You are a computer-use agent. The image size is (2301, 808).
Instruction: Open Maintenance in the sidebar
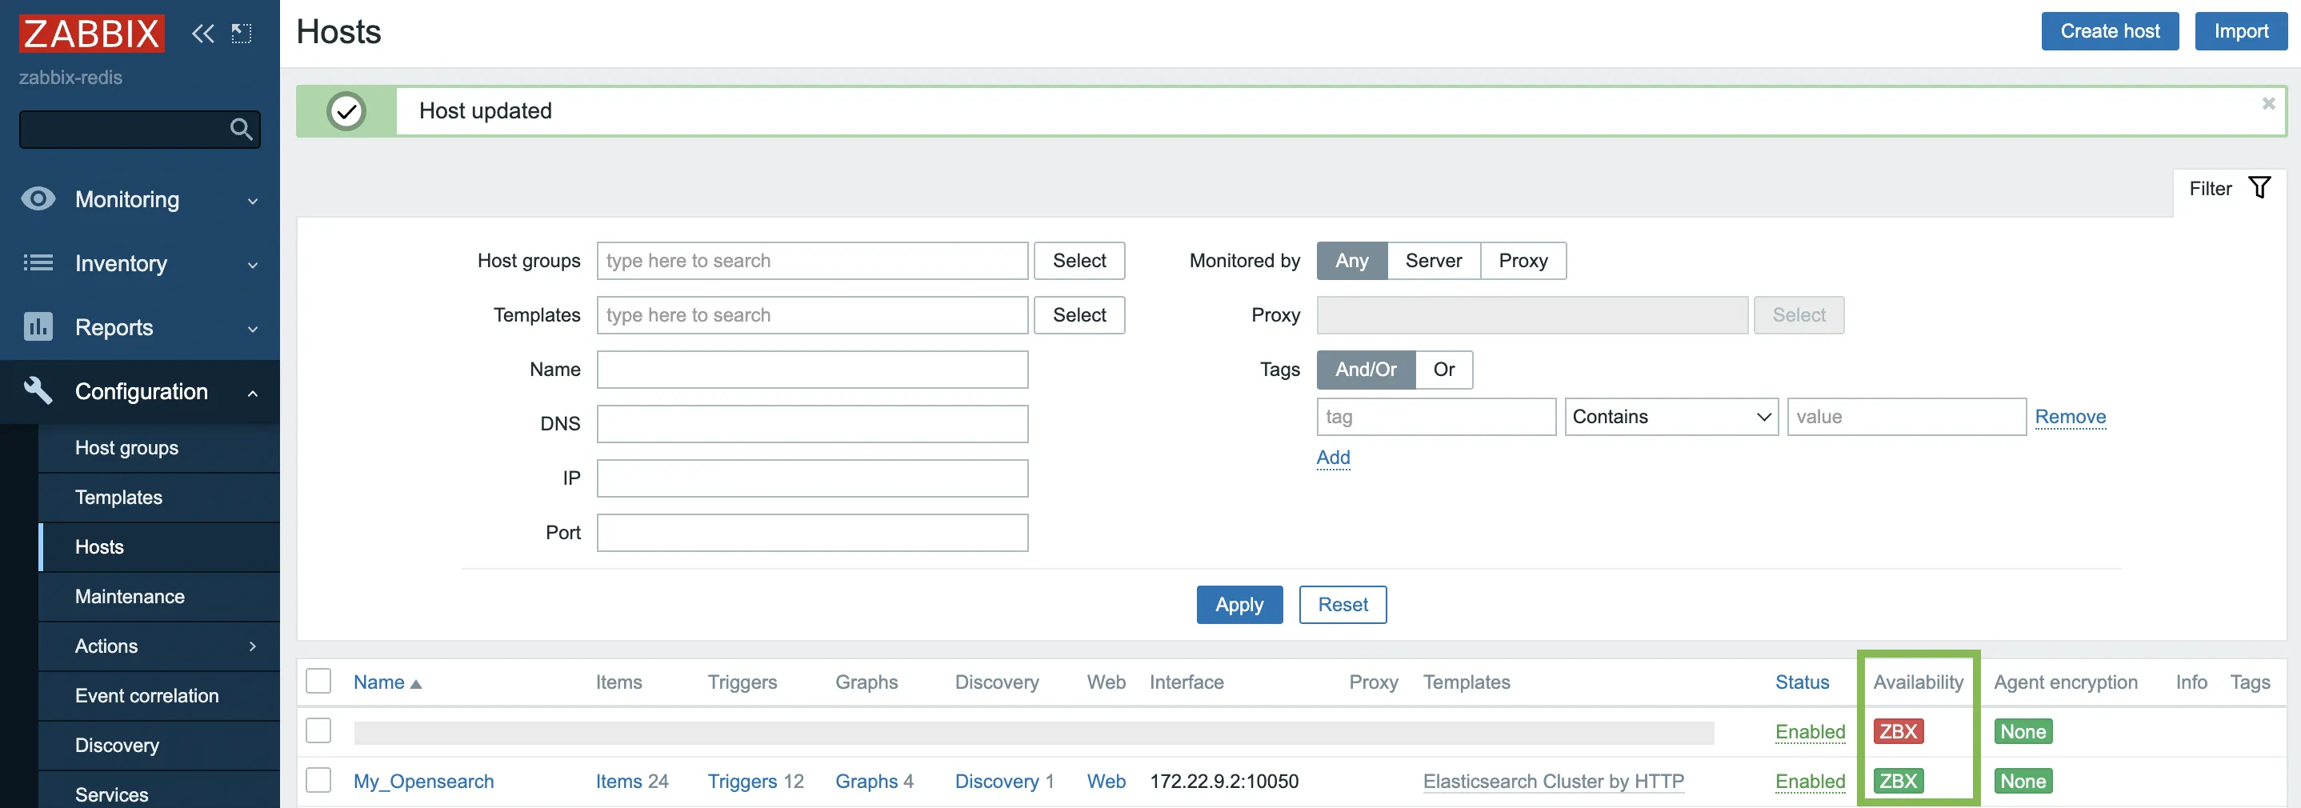(130, 597)
